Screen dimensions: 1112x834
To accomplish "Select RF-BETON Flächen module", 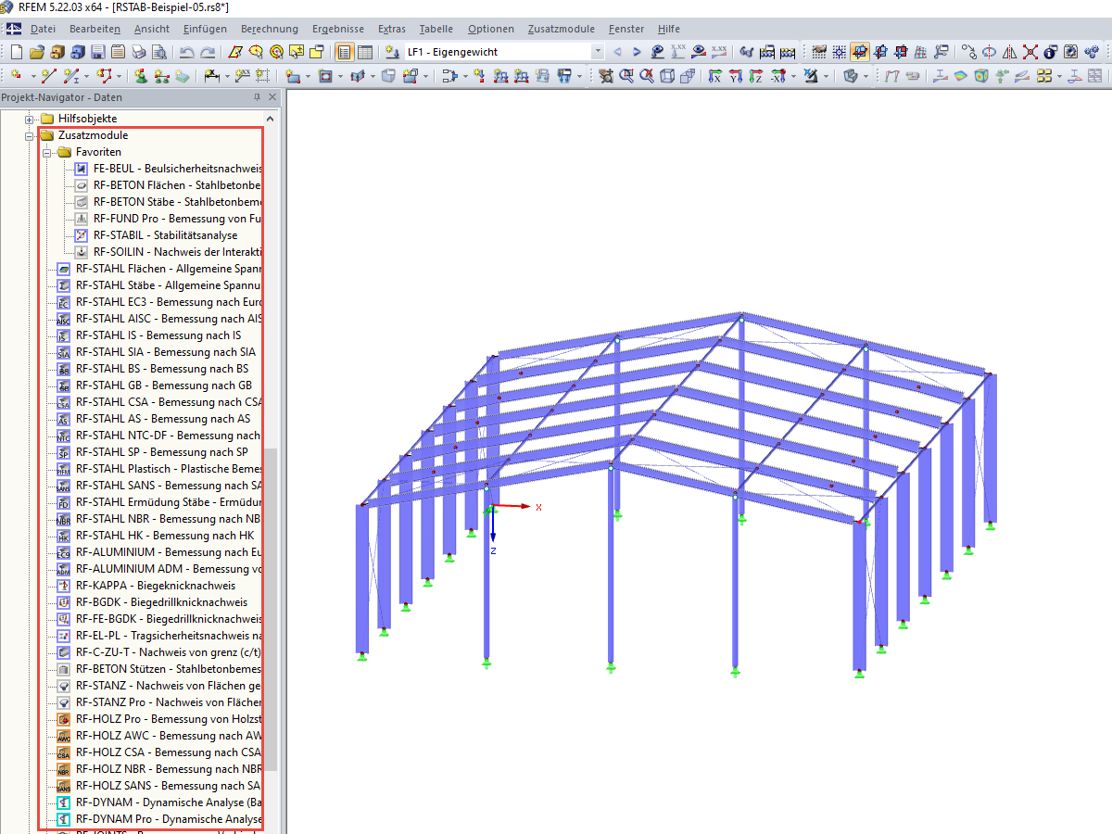I will click(178, 185).
